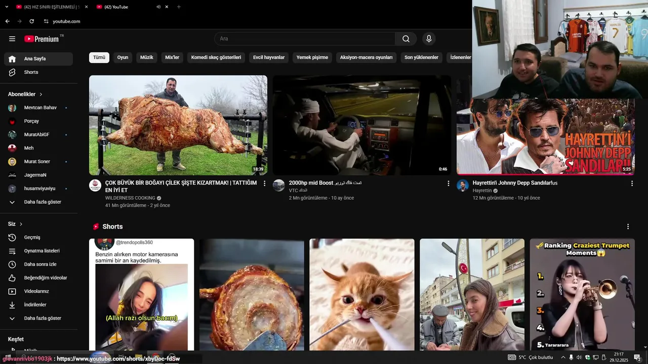The image size is (648, 364).
Task: Open options menu for Hayrettin video
Action: pyautogui.click(x=632, y=184)
